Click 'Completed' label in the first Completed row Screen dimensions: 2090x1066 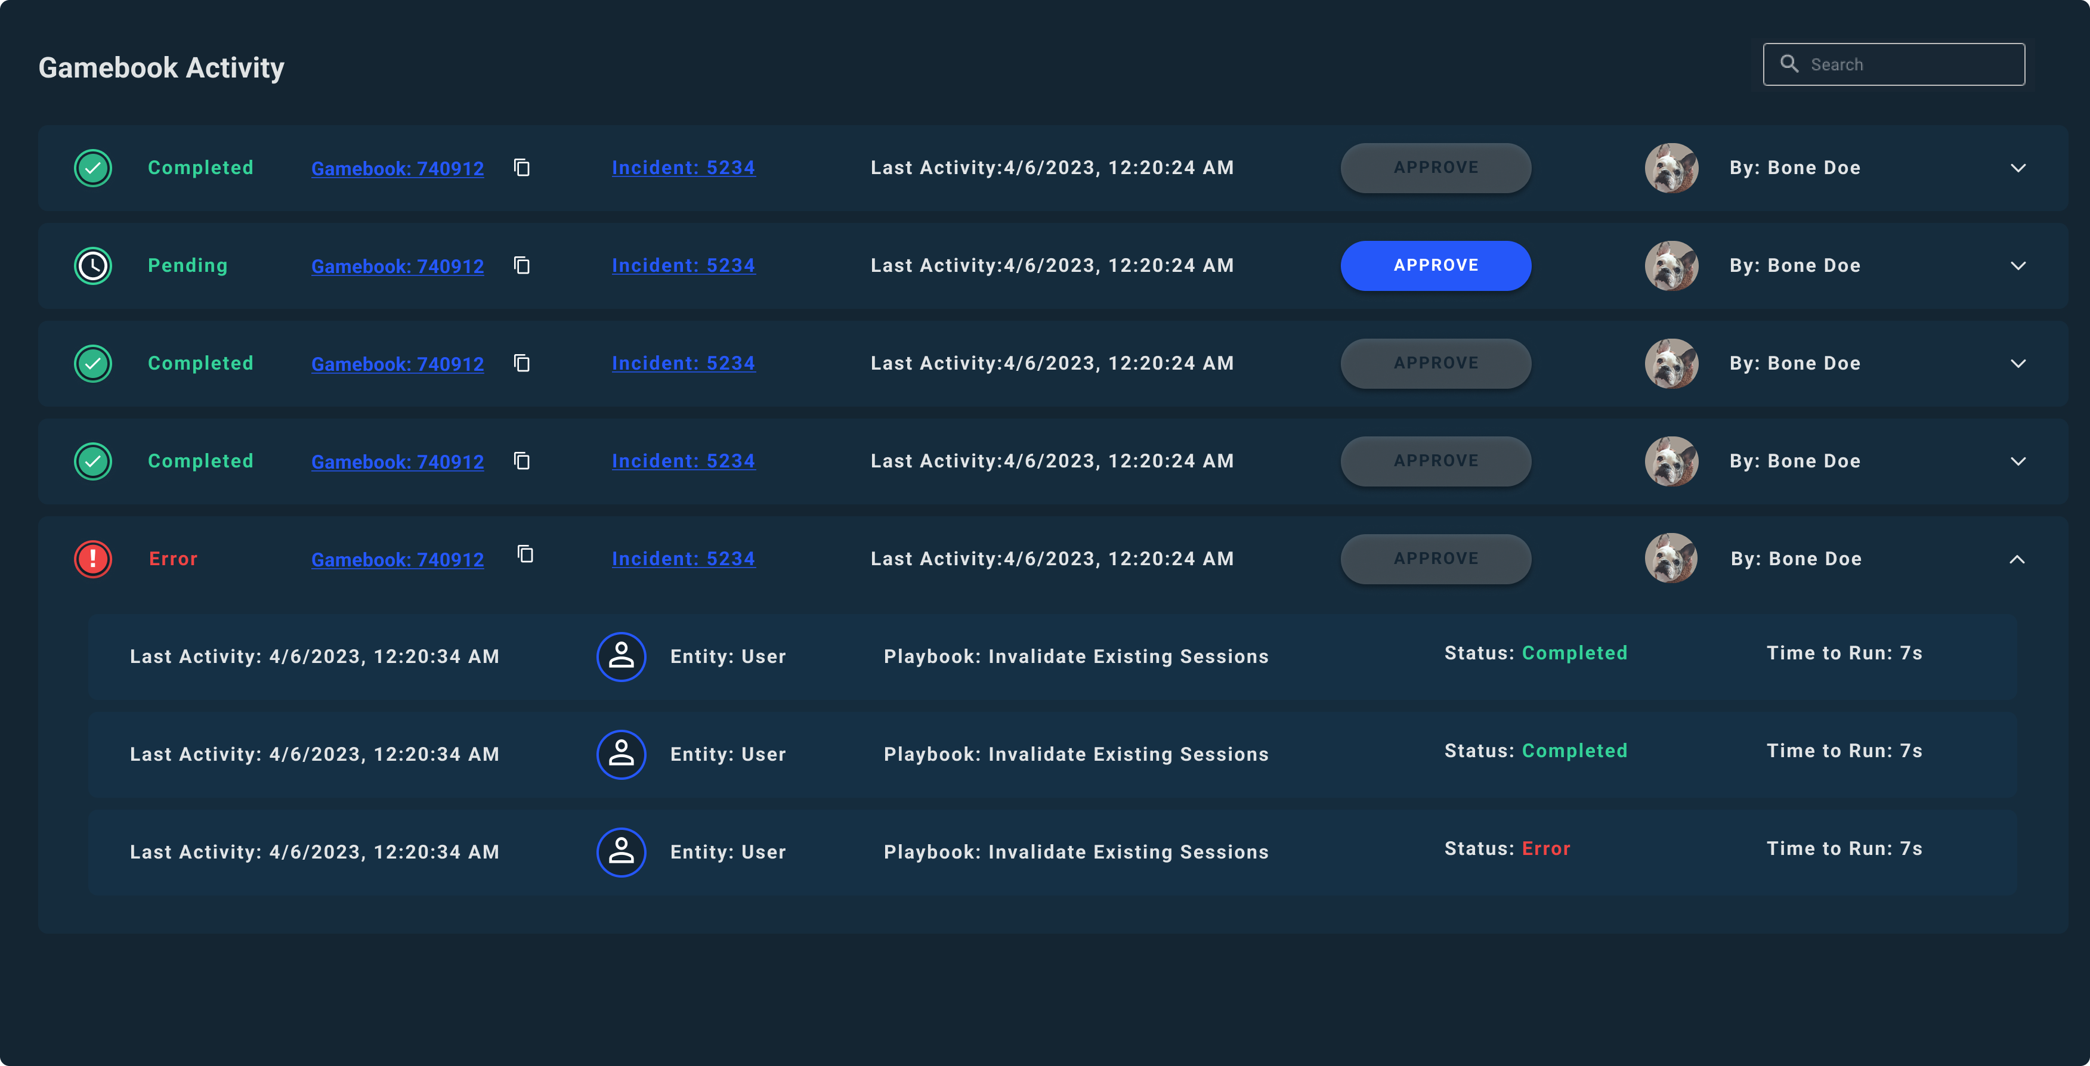click(200, 168)
